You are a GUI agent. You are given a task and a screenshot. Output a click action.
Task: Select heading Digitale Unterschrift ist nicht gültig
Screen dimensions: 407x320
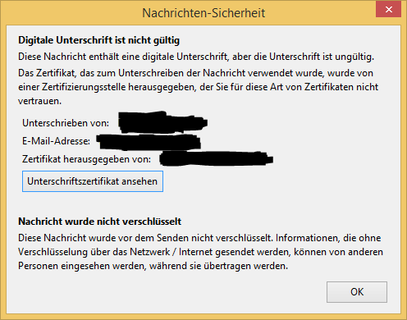click(98, 40)
